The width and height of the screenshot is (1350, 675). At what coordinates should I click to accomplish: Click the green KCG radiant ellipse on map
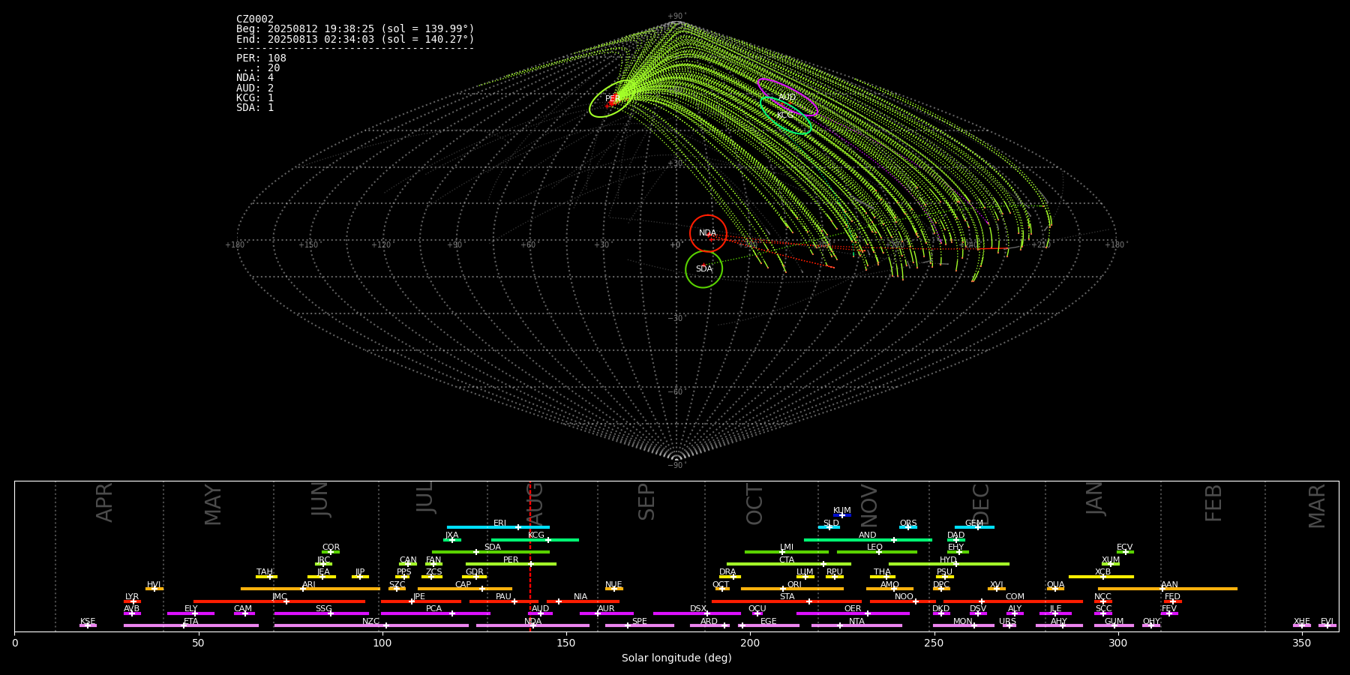785,115
